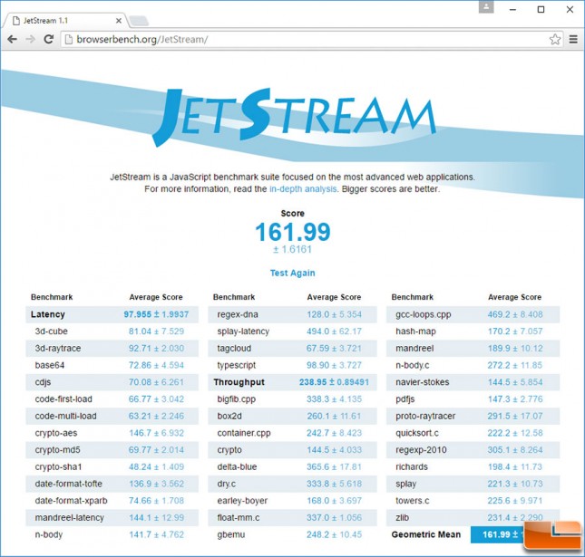
Task: Click box2d benchmark name
Action: (x=229, y=416)
